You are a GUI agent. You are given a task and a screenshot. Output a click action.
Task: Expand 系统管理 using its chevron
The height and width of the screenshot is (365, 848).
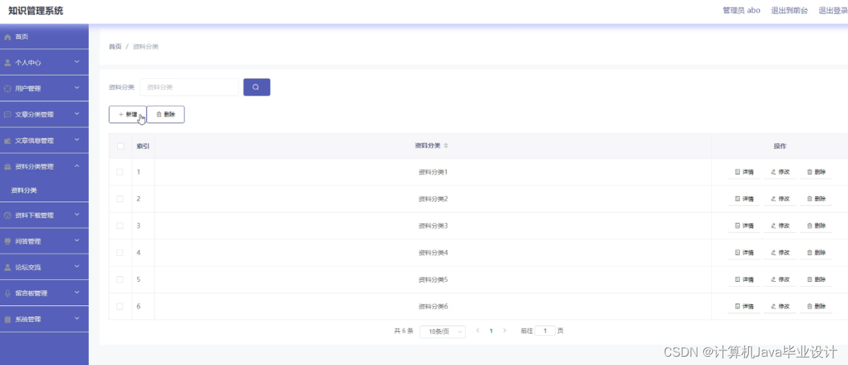pyautogui.click(x=77, y=319)
